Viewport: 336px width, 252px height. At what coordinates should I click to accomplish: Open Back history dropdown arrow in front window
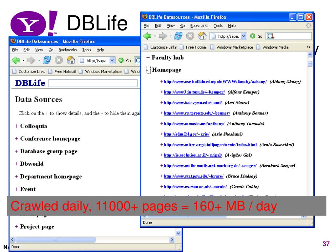(x=155, y=36)
